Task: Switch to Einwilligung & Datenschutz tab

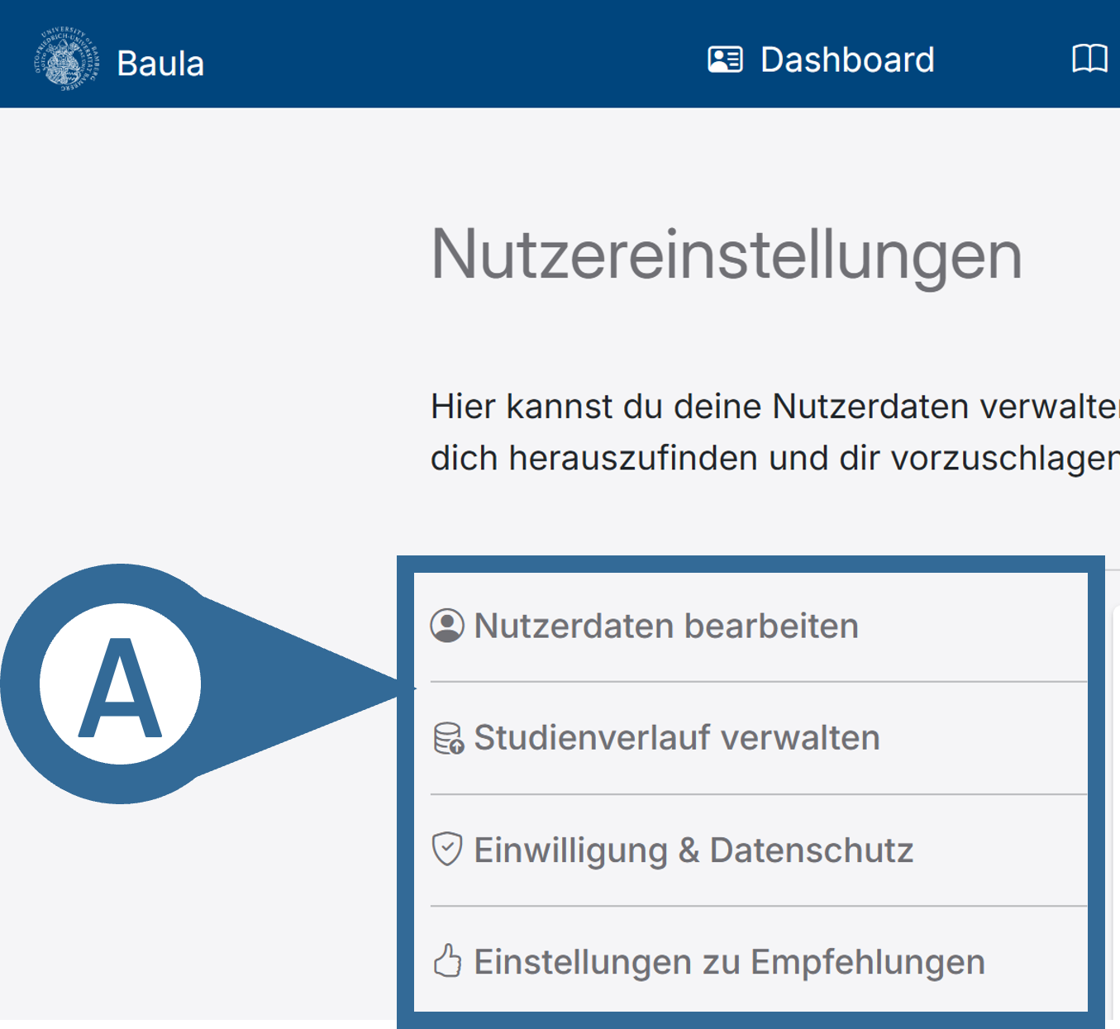Action: click(759, 850)
